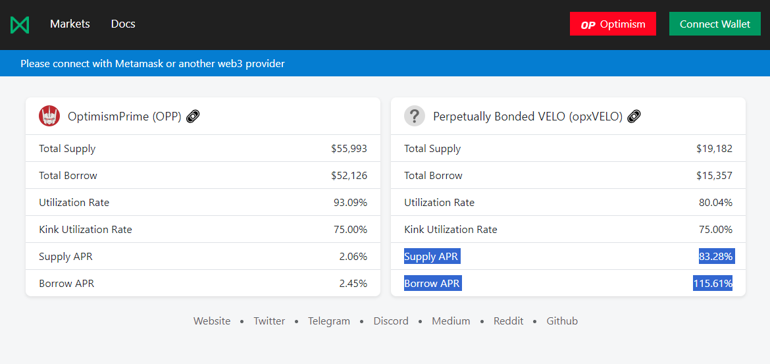The image size is (770, 364).
Task: Click the OptimismPrime (OPP) market title
Action: click(125, 117)
